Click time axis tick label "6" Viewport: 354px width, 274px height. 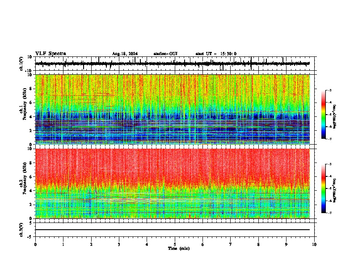click(203, 244)
